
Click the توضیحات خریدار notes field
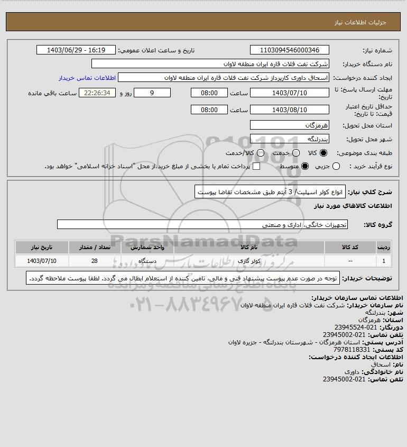pyautogui.click(x=183, y=278)
